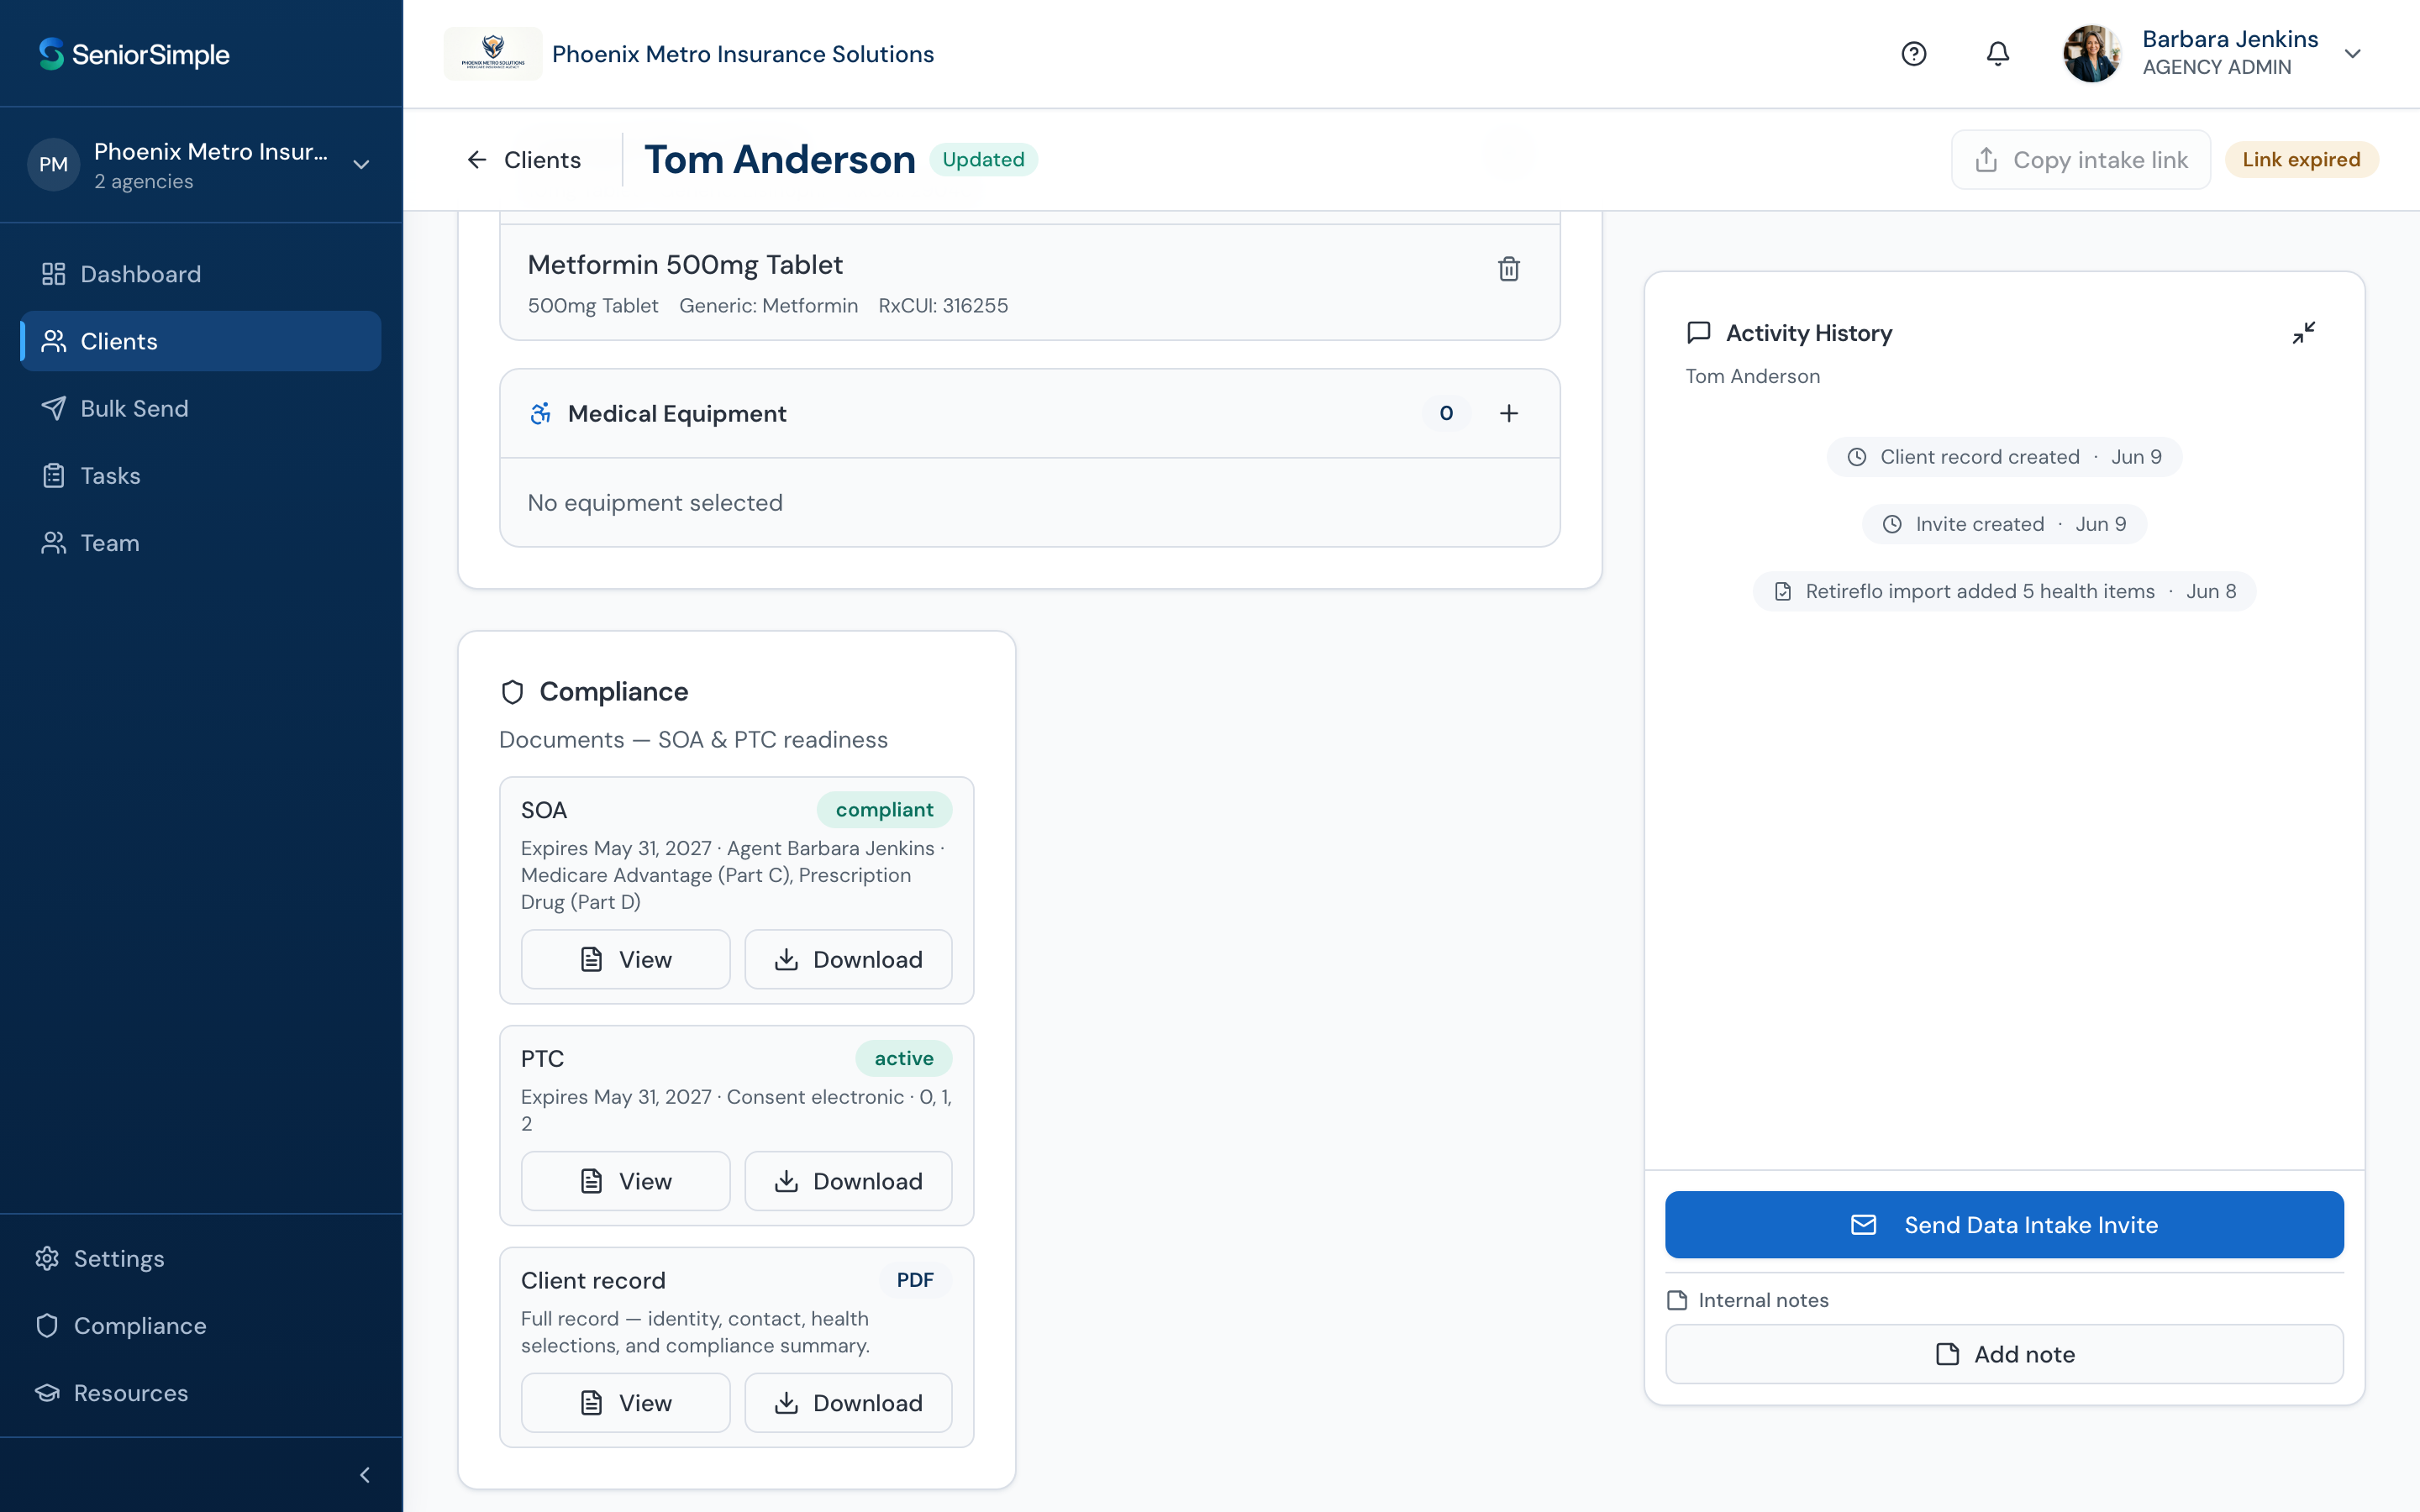Open the help question mark icon

(x=1913, y=54)
